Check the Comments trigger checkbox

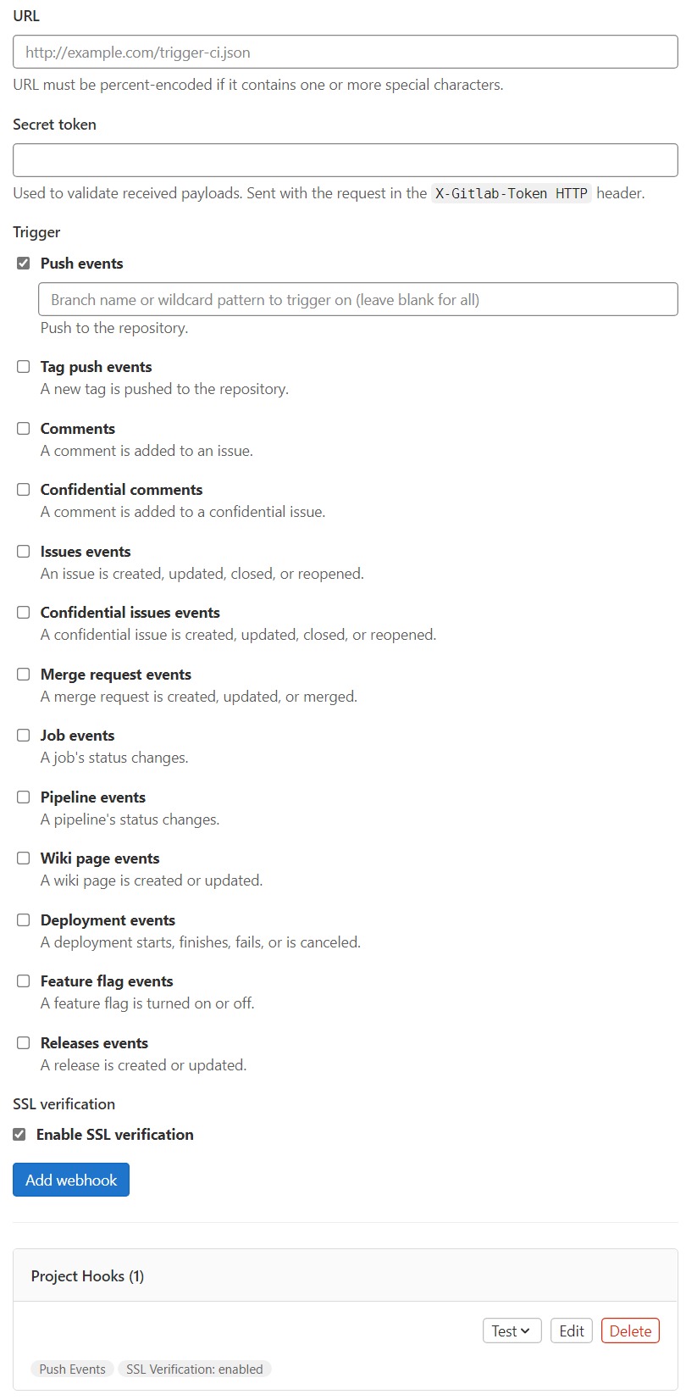(23, 428)
